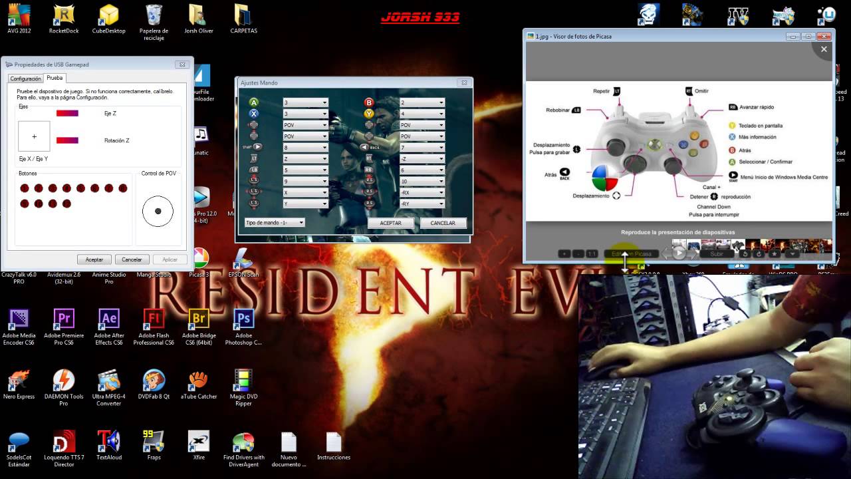Launch the skull game shortcut
Image resolution: width=851 pixels, height=479 pixels.
click(648, 15)
